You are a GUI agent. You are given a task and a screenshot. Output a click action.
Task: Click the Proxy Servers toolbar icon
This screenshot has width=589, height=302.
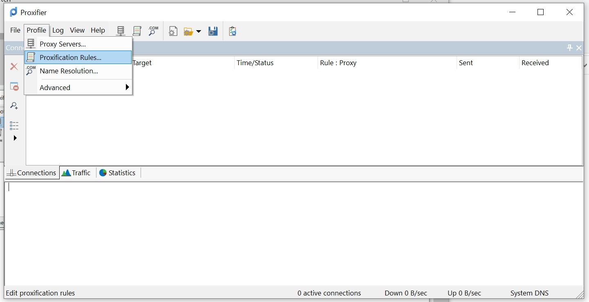[x=121, y=31]
